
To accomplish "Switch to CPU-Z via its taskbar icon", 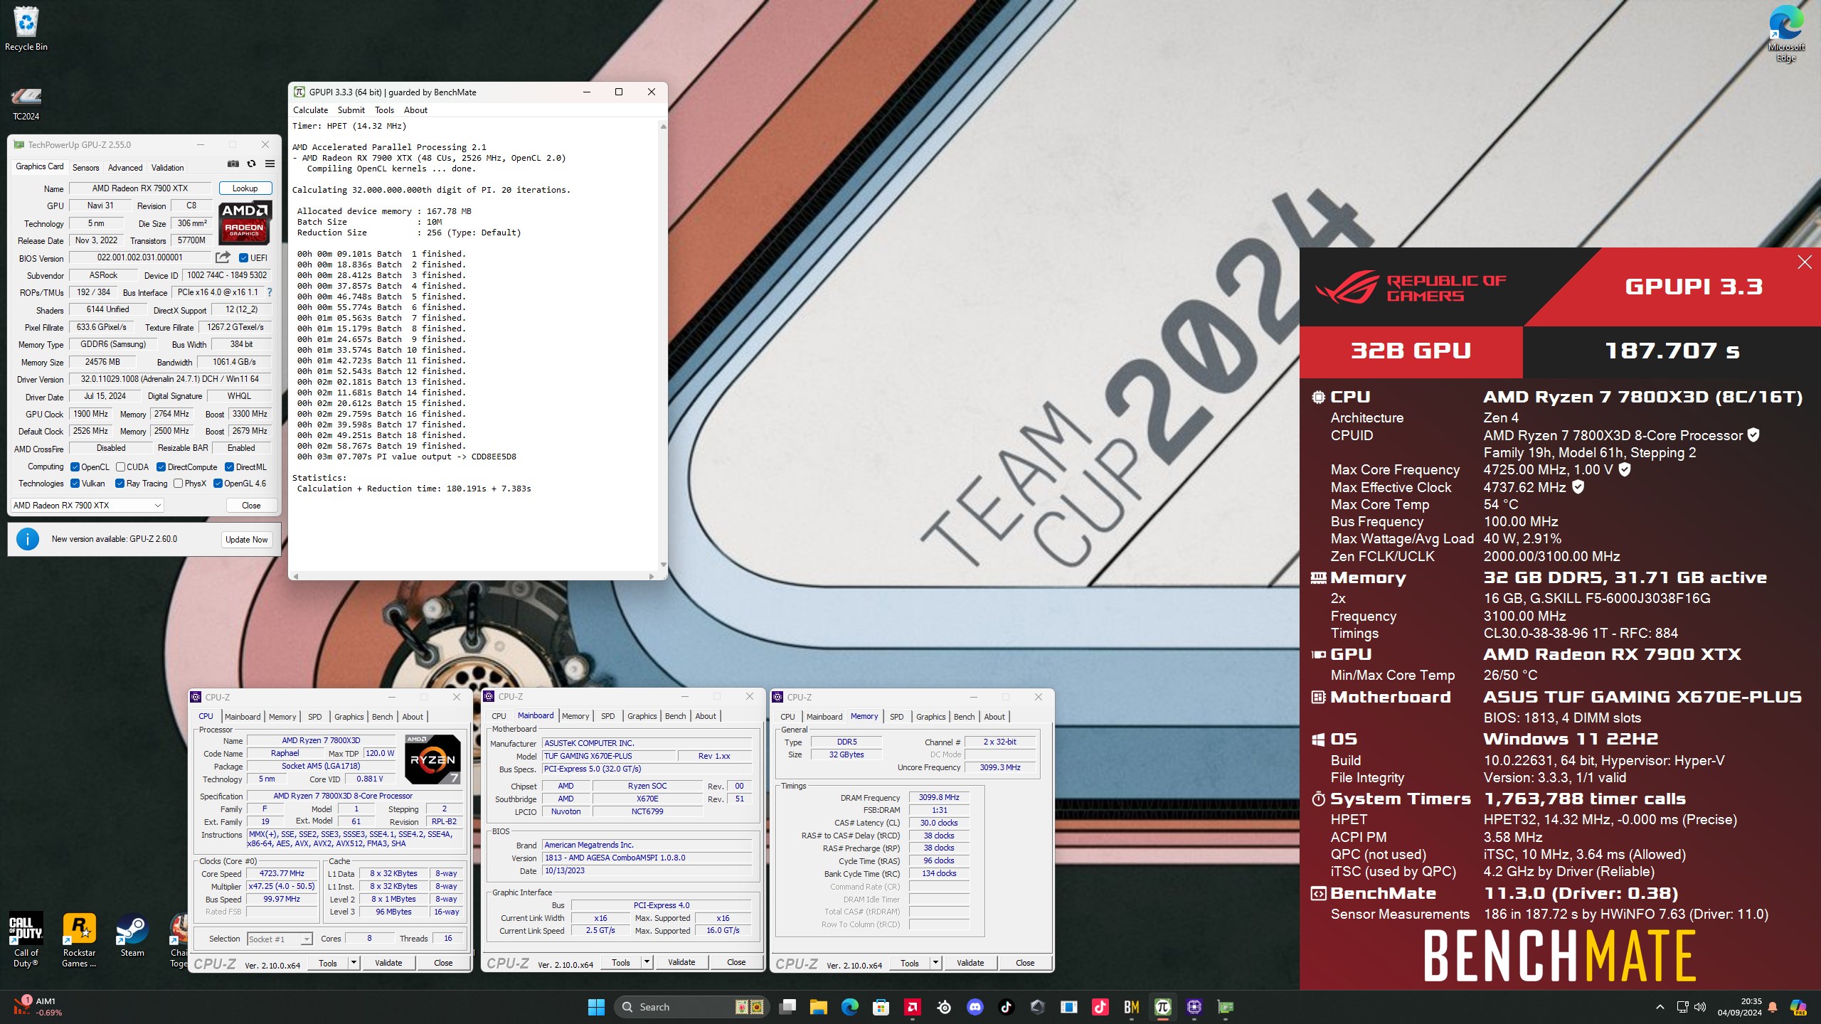I will 1194,1007.
